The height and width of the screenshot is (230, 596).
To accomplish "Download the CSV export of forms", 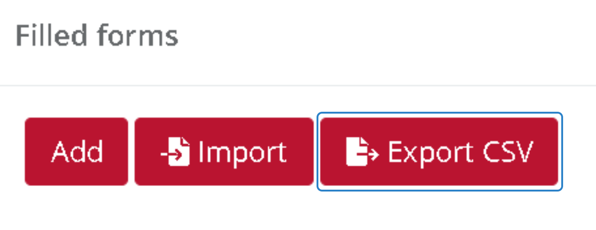I will (439, 152).
